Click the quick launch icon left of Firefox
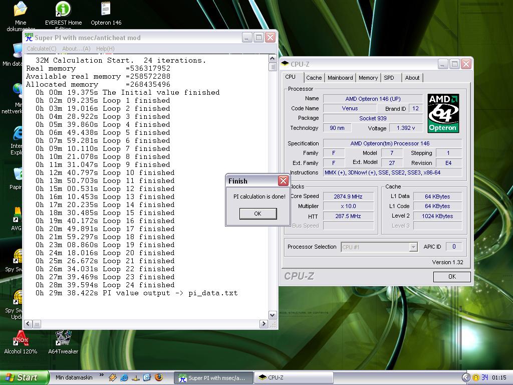The image size is (513, 385). [147, 377]
